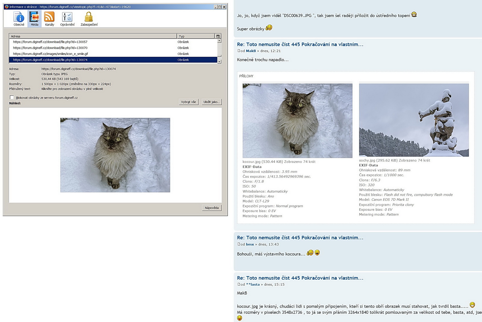Click the Nápověda help button
This screenshot has width=482, height=322.
point(212,208)
